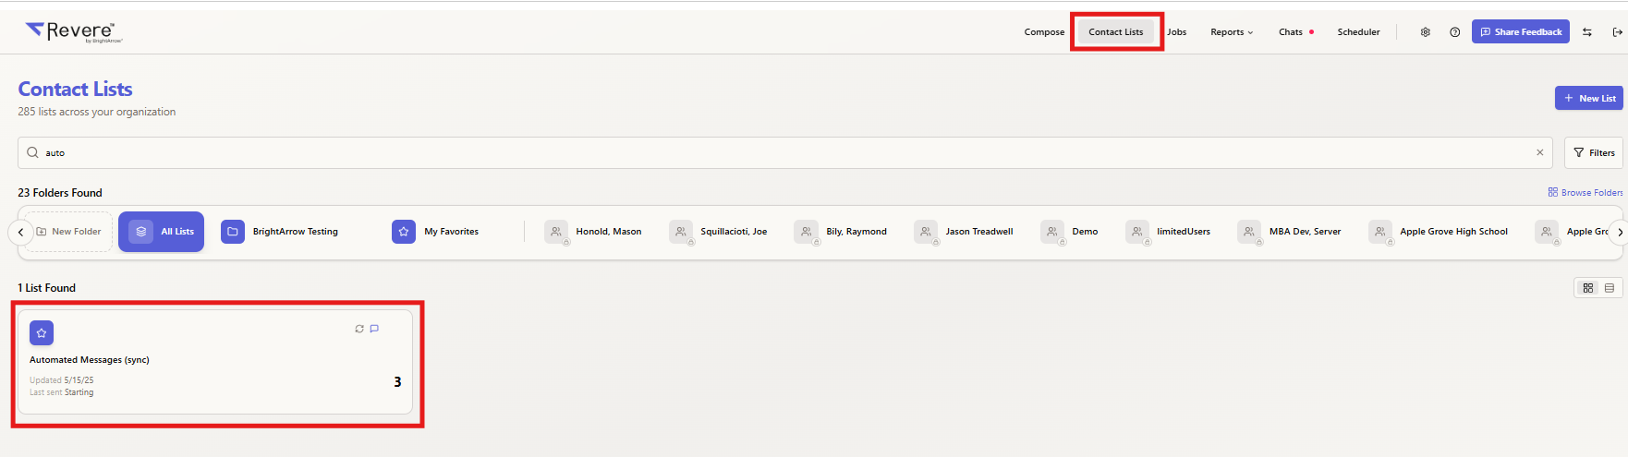Click the '285 lists across your organization' text
This screenshot has height=457, width=1628.
[x=97, y=112]
